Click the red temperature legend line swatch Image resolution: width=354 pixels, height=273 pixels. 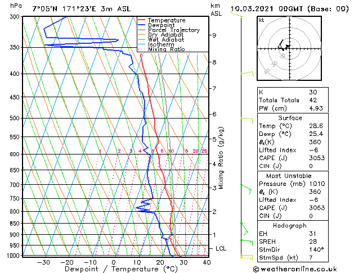tap(142, 20)
